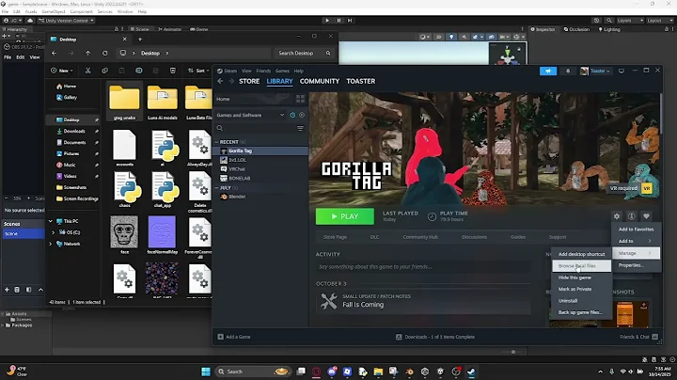Toggle scene lighting bulb in Unity Scene toolbar
This screenshot has width=677, height=380.
451,37
